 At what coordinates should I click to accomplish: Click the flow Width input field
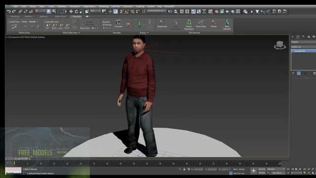pyautogui.click(x=32, y=22)
